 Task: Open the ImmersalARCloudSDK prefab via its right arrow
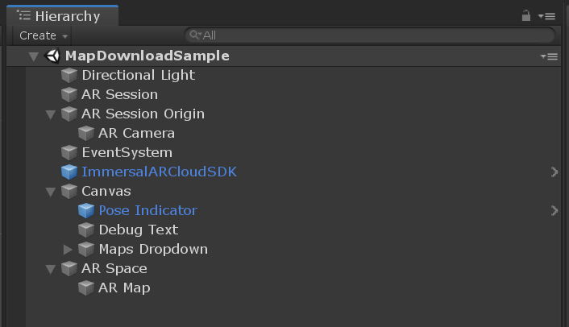click(x=554, y=172)
